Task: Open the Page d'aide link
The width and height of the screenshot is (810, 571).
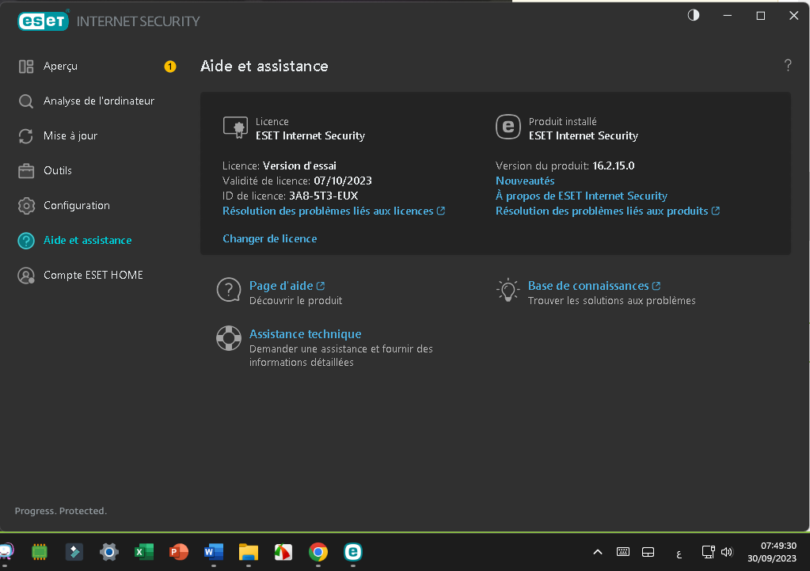Action: click(x=287, y=286)
